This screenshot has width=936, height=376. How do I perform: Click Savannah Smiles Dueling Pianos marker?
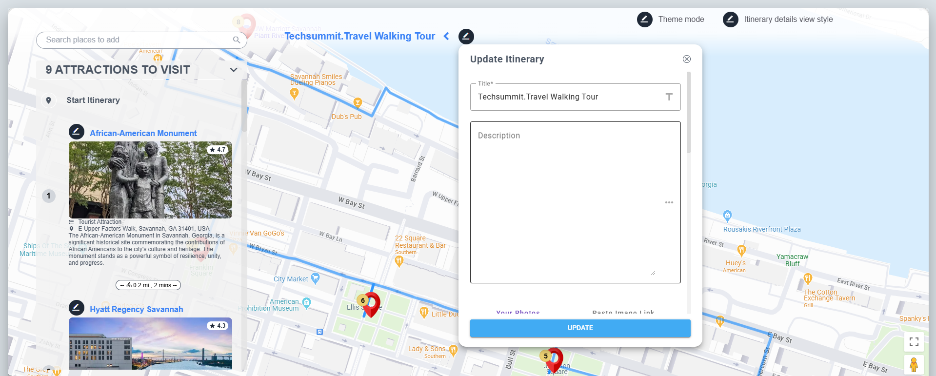pos(294,94)
